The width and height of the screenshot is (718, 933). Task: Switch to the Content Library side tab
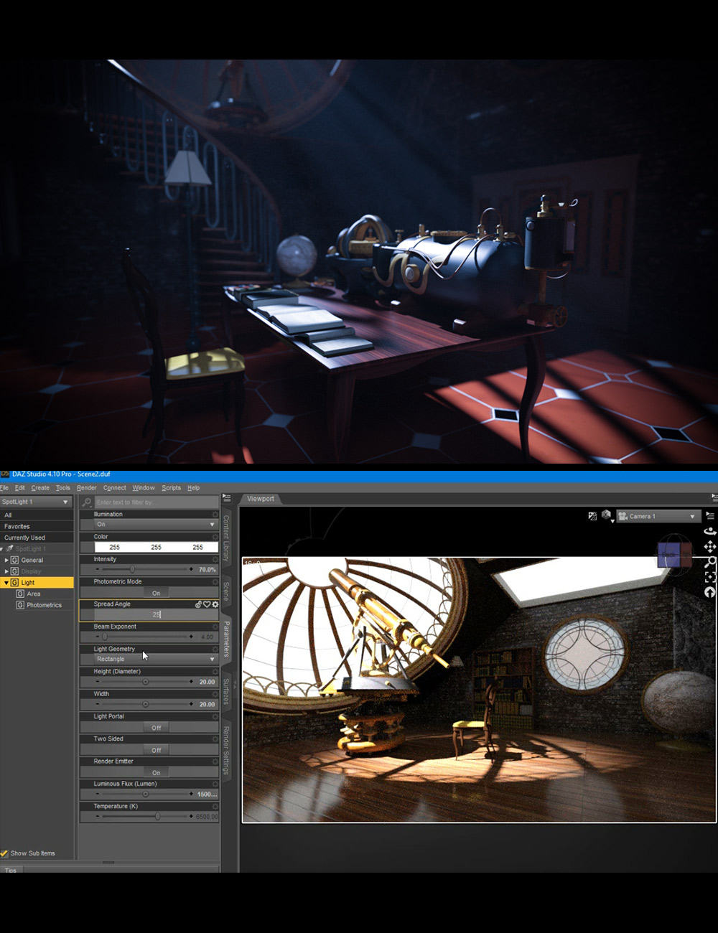coord(226,538)
